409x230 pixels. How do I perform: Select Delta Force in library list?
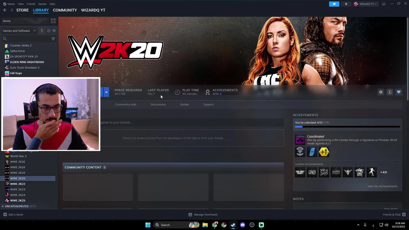[17, 51]
